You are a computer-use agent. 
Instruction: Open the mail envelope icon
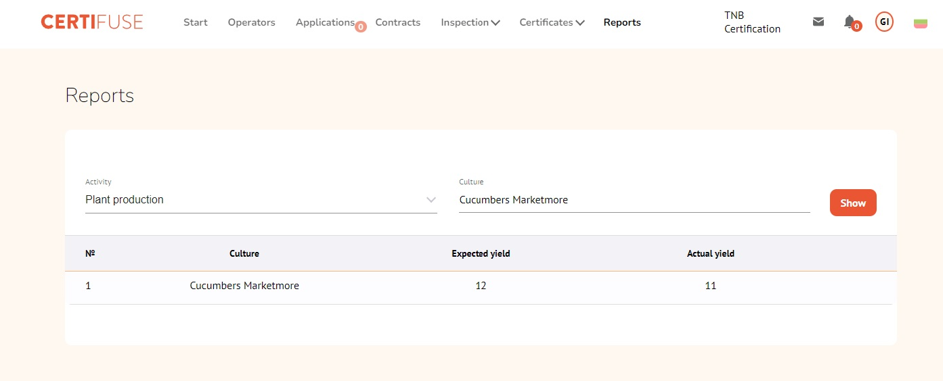coord(818,22)
